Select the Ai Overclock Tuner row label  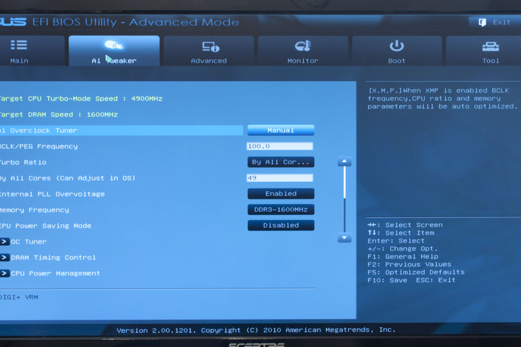pyautogui.click(x=39, y=130)
